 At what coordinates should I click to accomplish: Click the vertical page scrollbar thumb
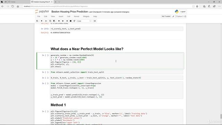click(221, 117)
